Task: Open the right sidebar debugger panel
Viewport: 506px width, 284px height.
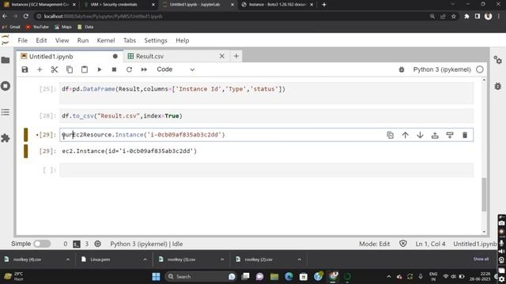Action: tap(497, 86)
